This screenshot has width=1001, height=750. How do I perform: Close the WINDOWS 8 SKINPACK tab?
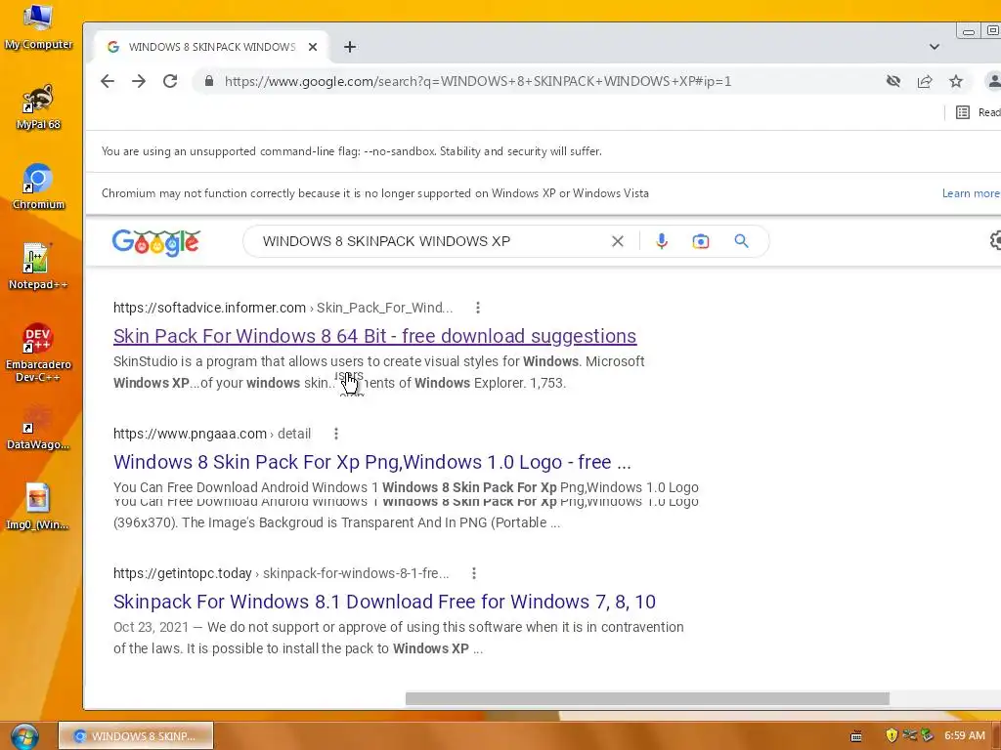pos(313,47)
